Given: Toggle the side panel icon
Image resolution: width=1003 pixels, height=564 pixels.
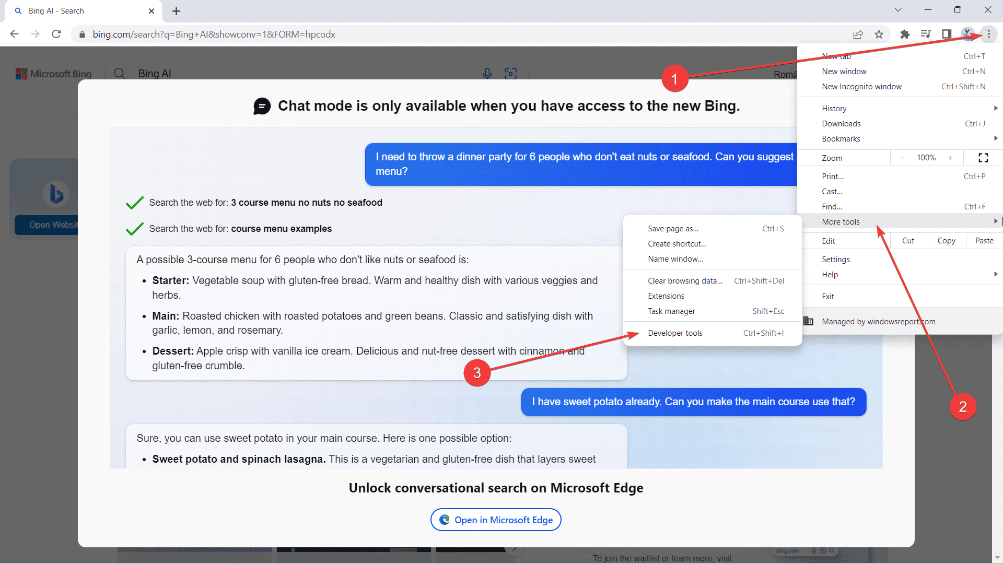Looking at the screenshot, I should coord(946,34).
